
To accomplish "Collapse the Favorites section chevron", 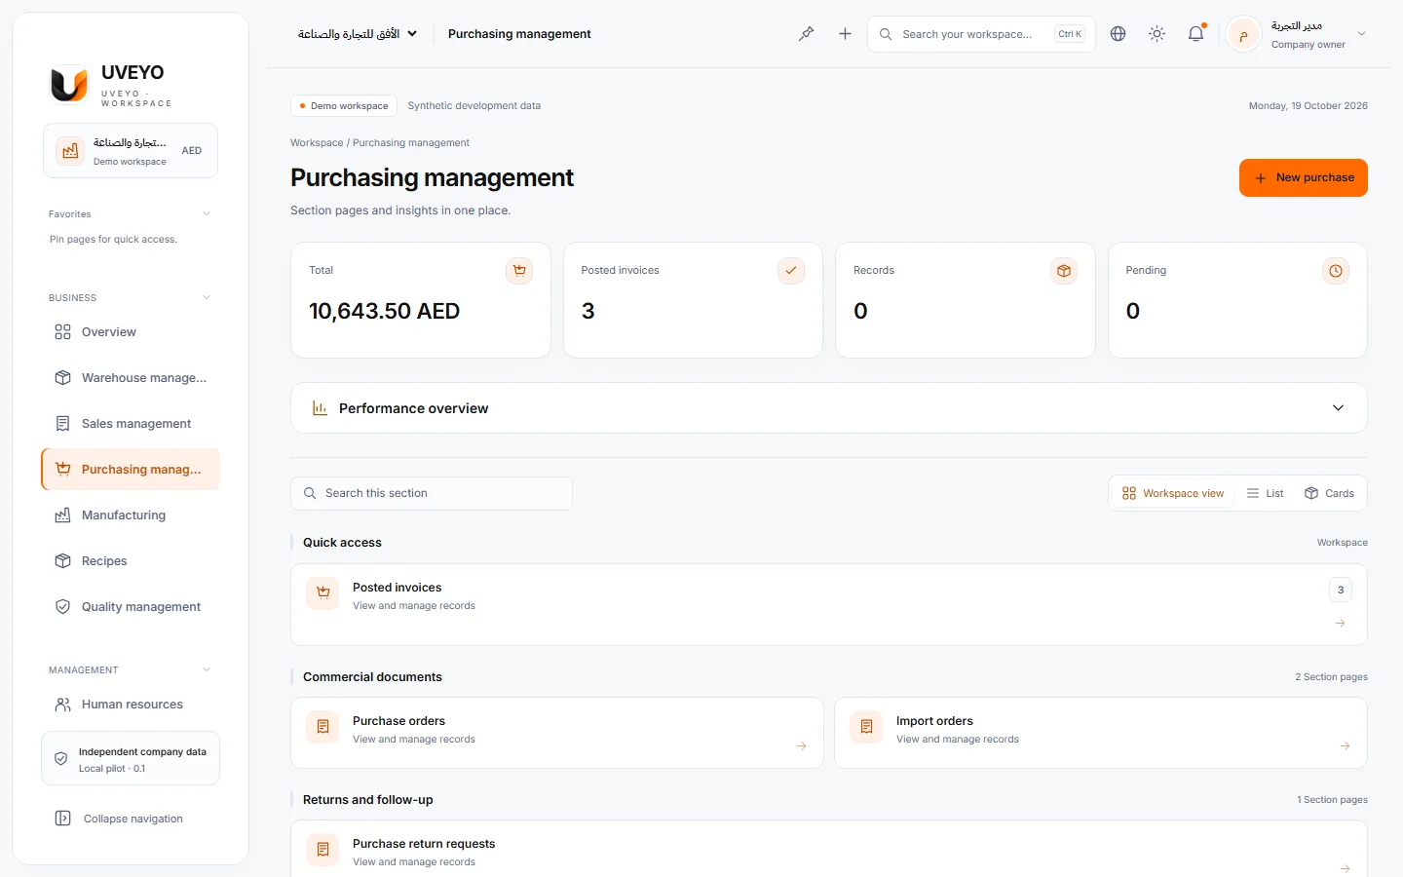I will pyautogui.click(x=207, y=213).
